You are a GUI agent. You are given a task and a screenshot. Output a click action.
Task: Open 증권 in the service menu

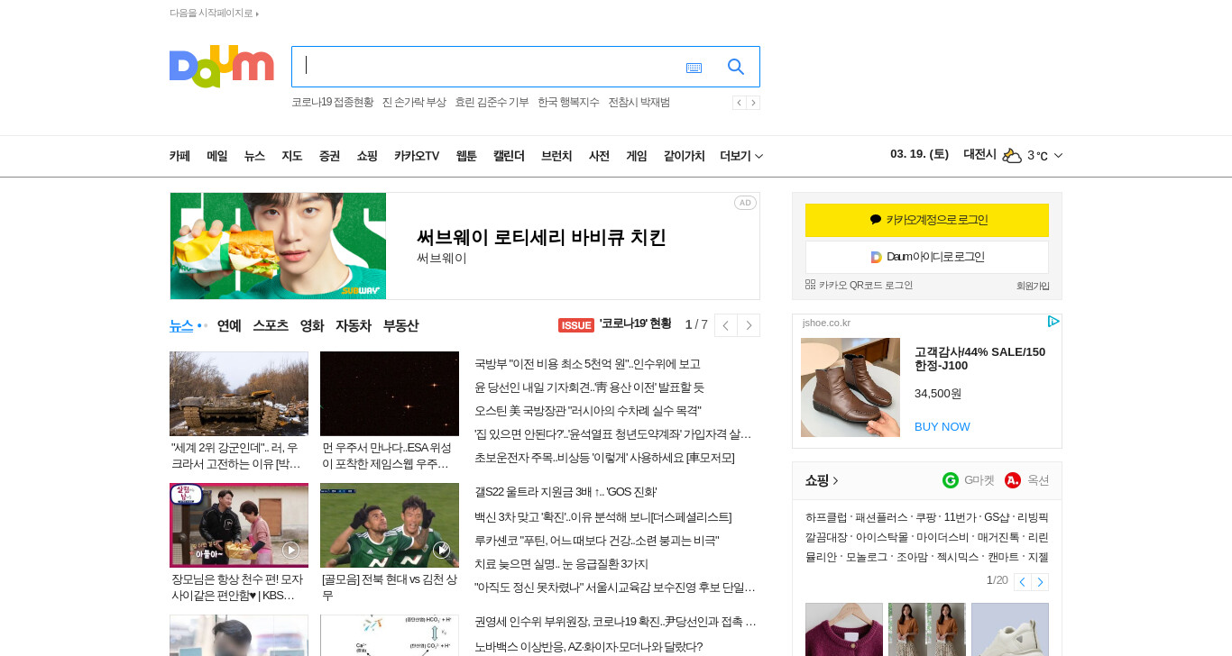(x=329, y=156)
